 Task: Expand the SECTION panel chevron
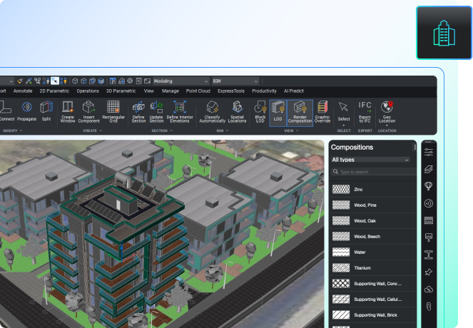pyautogui.click(x=171, y=130)
